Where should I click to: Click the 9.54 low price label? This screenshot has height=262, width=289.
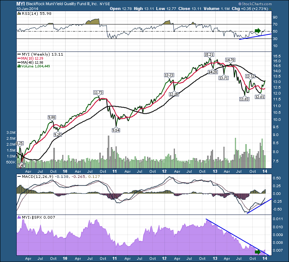click(x=116, y=130)
